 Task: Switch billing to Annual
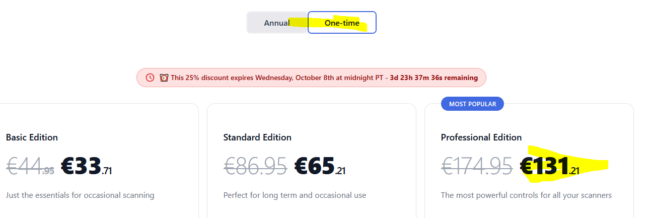click(x=277, y=23)
